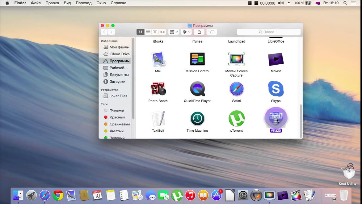
Task: Open the Mail application icon in Finder
Action: pos(158,59)
